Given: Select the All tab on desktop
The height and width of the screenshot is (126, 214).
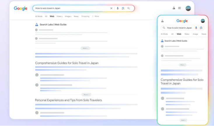Looking at the screenshot, I should [x=46, y=16].
